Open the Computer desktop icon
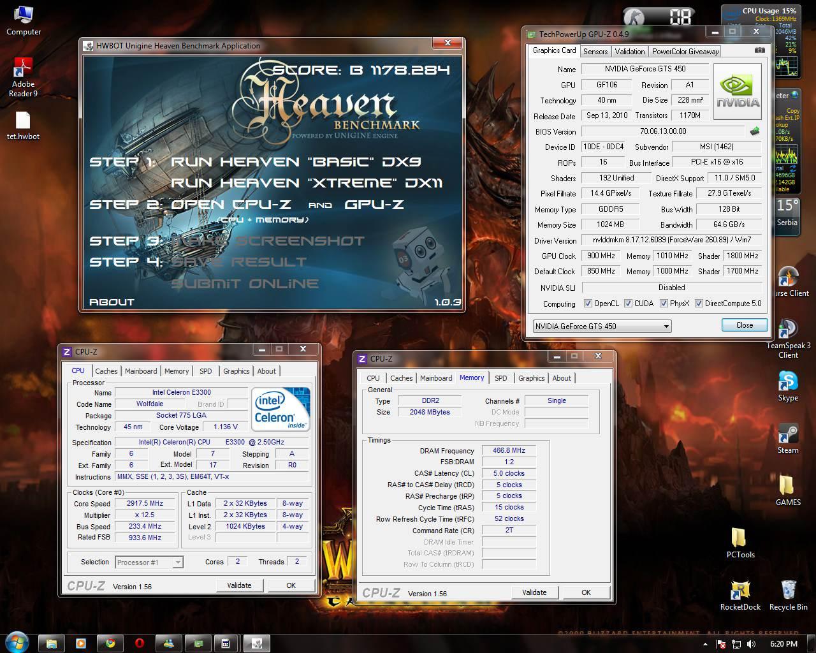 coord(24,21)
